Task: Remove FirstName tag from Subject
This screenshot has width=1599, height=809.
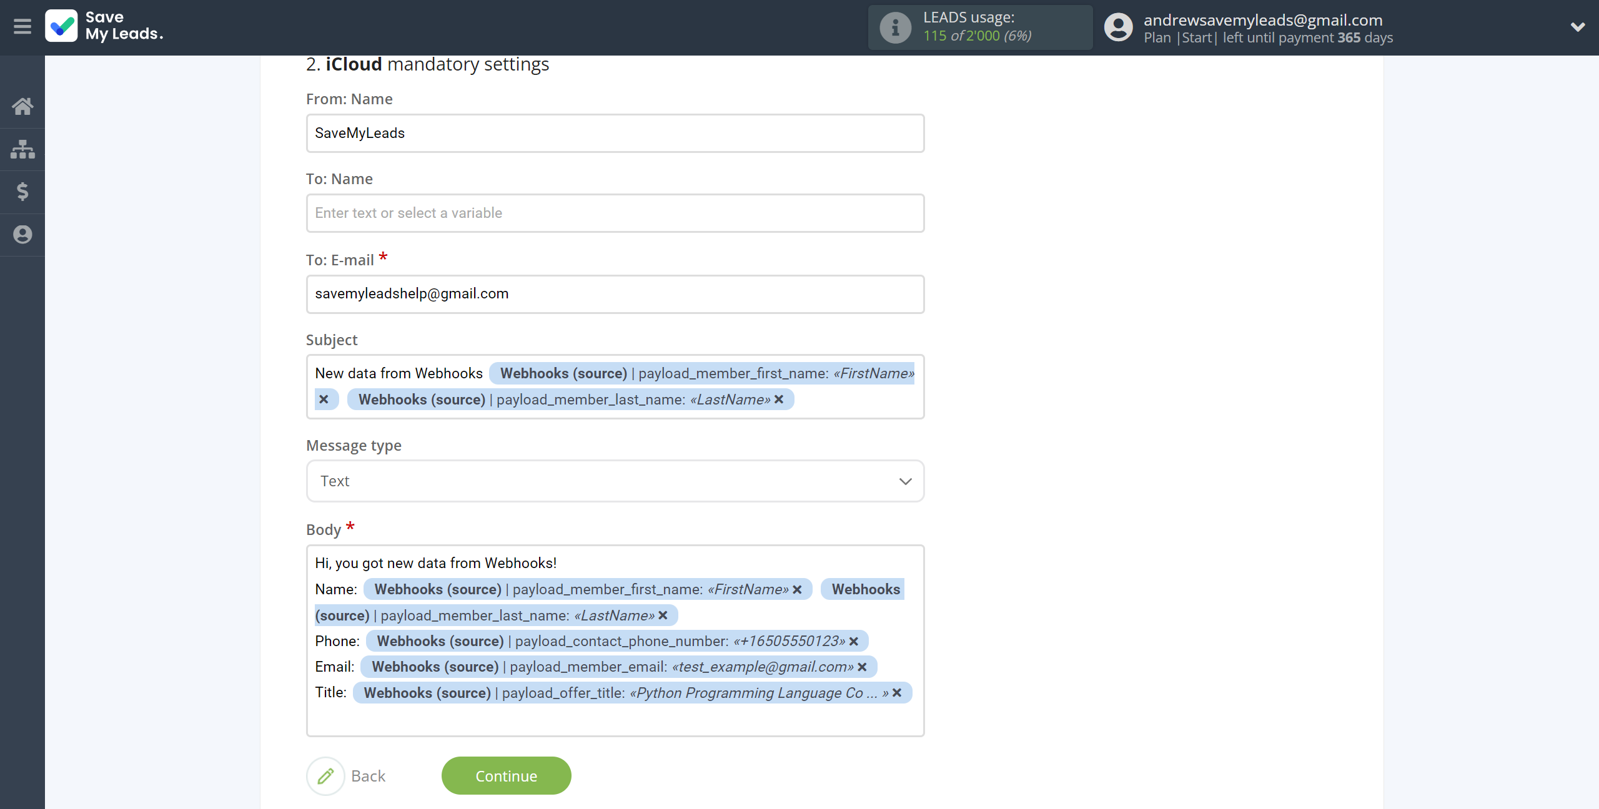Action: 324,400
